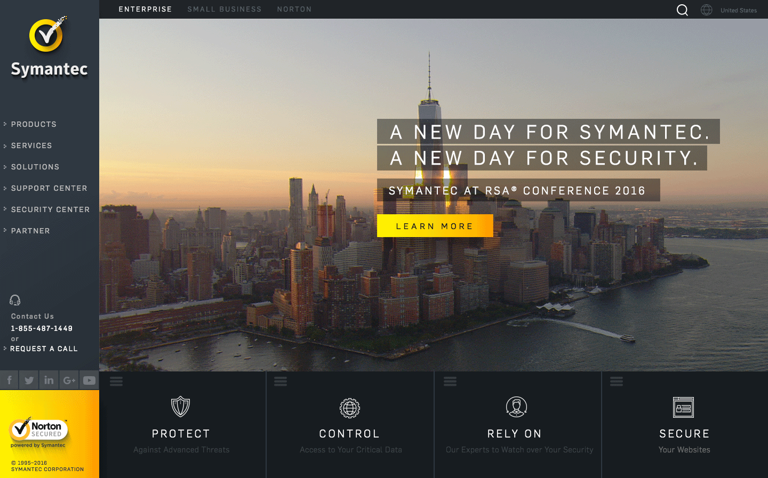768x478 pixels.
Task: Click the globe region selector icon
Action: point(707,10)
